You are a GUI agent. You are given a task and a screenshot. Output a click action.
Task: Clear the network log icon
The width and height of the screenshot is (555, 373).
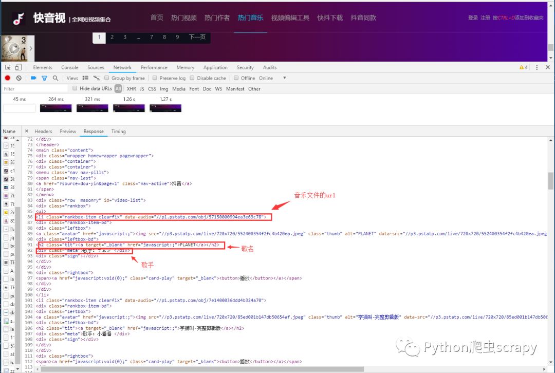tap(19, 78)
